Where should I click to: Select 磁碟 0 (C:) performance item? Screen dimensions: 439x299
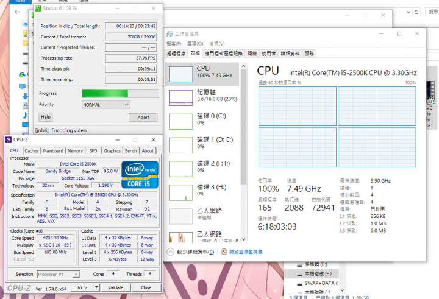(202, 121)
